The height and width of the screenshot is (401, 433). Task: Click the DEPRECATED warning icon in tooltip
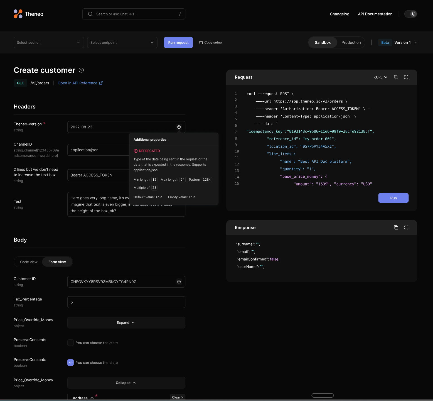tap(136, 151)
